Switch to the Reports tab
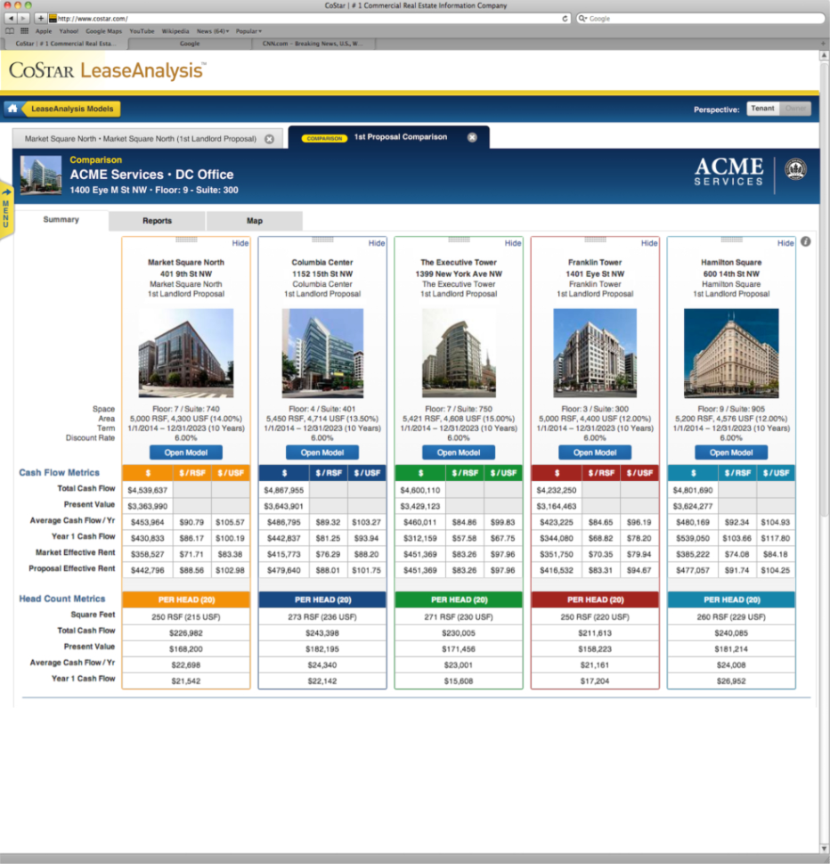The height and width of the screenshot is (864, 830). pos(156,220)
